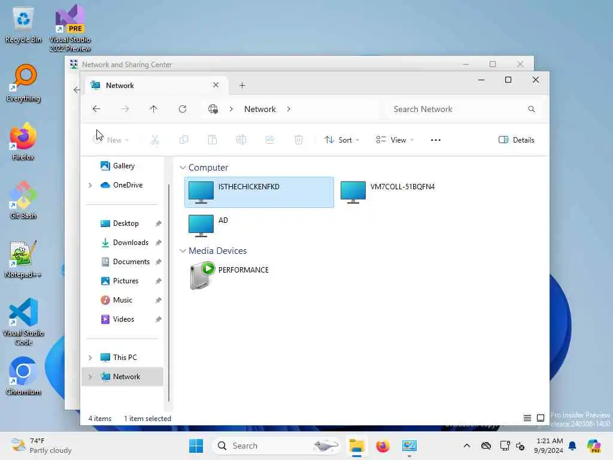Viewport: 613px width, 460px height.
Task: Expand the OneDrive tree node
Action: tap(90, 185)
